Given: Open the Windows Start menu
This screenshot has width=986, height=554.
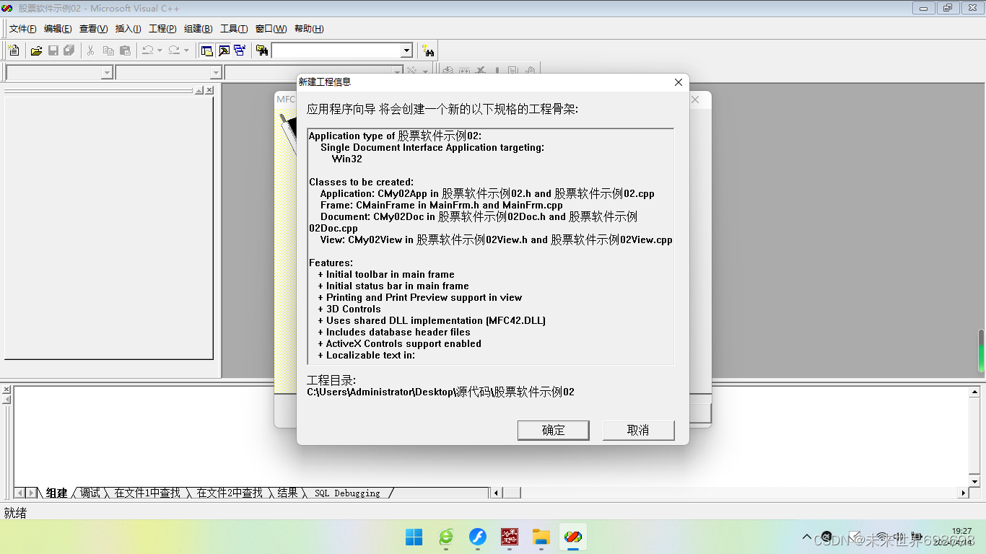Looking at the screenshot, I should point(414,537).
